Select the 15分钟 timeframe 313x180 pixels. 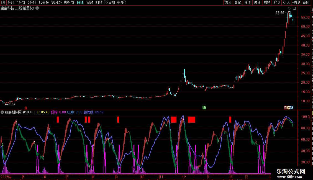tap(44, 2)
